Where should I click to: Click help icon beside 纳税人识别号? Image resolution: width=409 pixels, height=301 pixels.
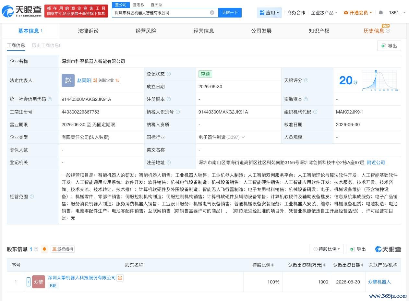point(178,112)
